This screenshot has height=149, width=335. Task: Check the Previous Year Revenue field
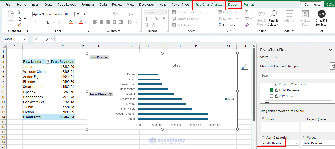271,84
